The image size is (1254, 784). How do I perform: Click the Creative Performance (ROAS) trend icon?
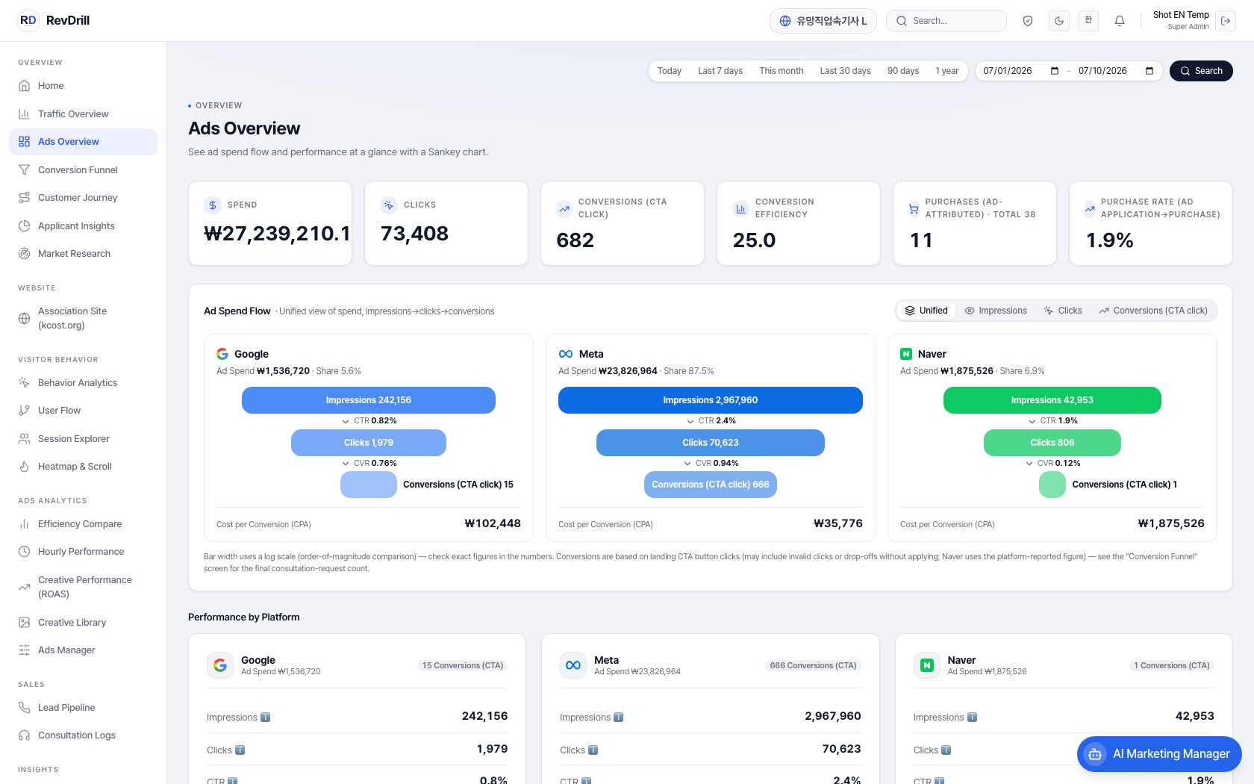click(x=24, y=587)
